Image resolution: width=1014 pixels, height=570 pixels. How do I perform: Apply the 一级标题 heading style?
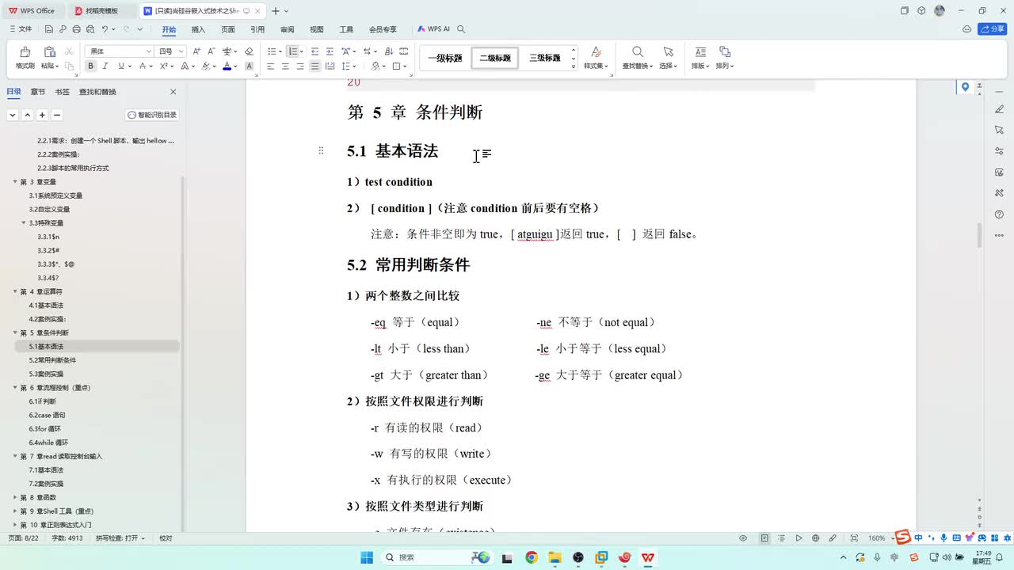click(x=444, y=58)
